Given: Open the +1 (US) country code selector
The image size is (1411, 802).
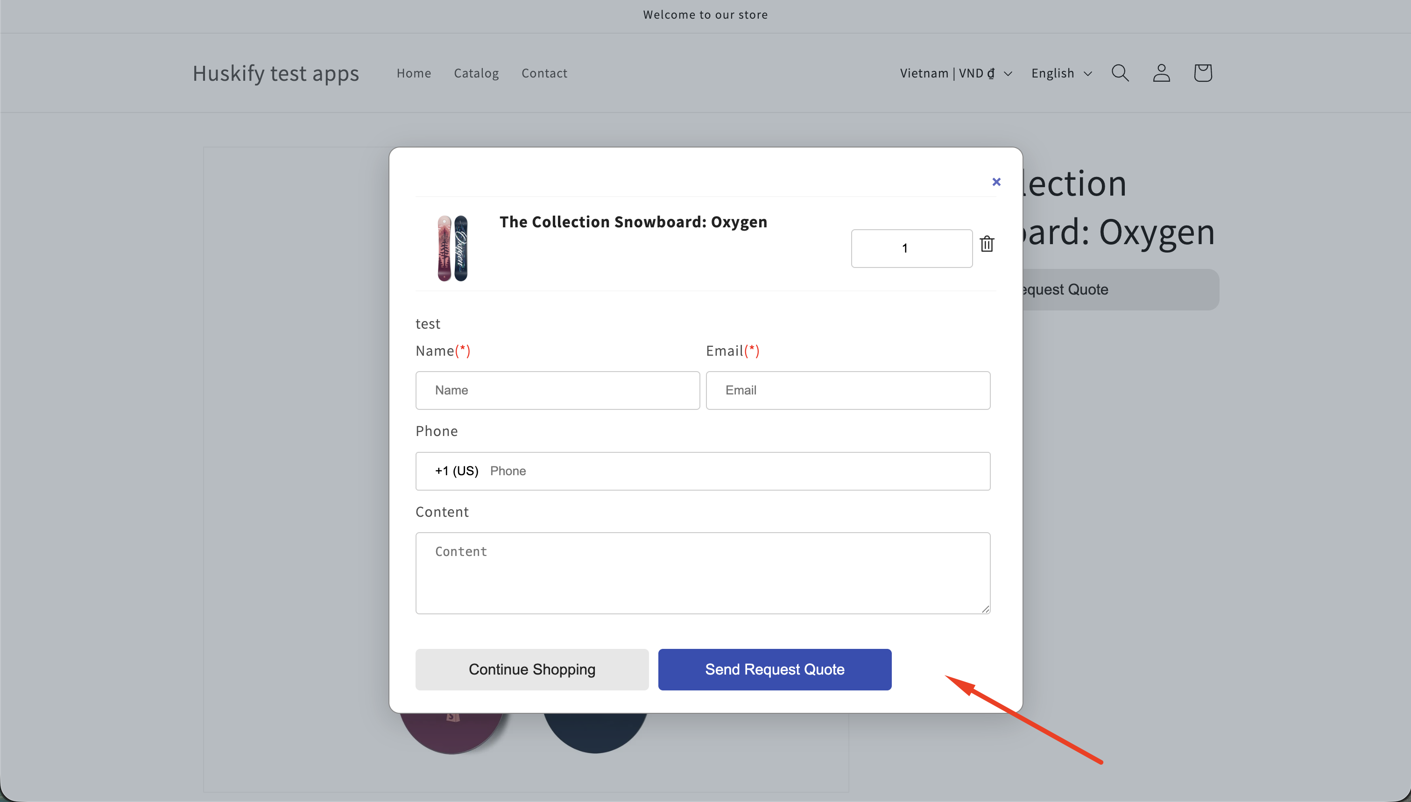Looking at the screenshot, I should (457, 471).
